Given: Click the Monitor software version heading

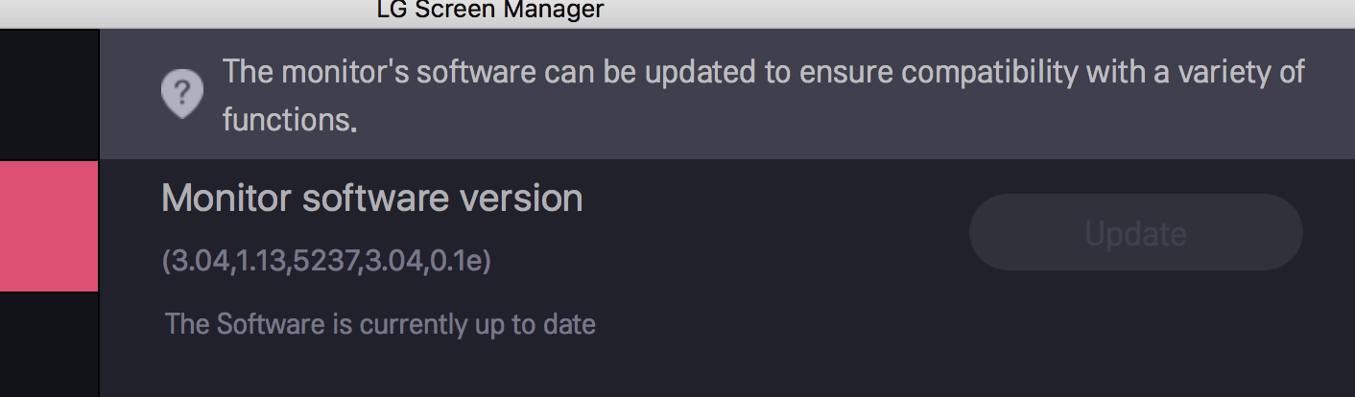Looking at the screenshot, I should (x=372, y=198).
